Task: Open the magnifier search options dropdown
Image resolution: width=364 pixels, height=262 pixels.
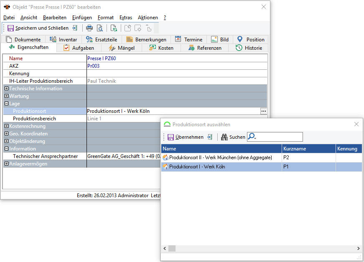Action: pos(252,137)
